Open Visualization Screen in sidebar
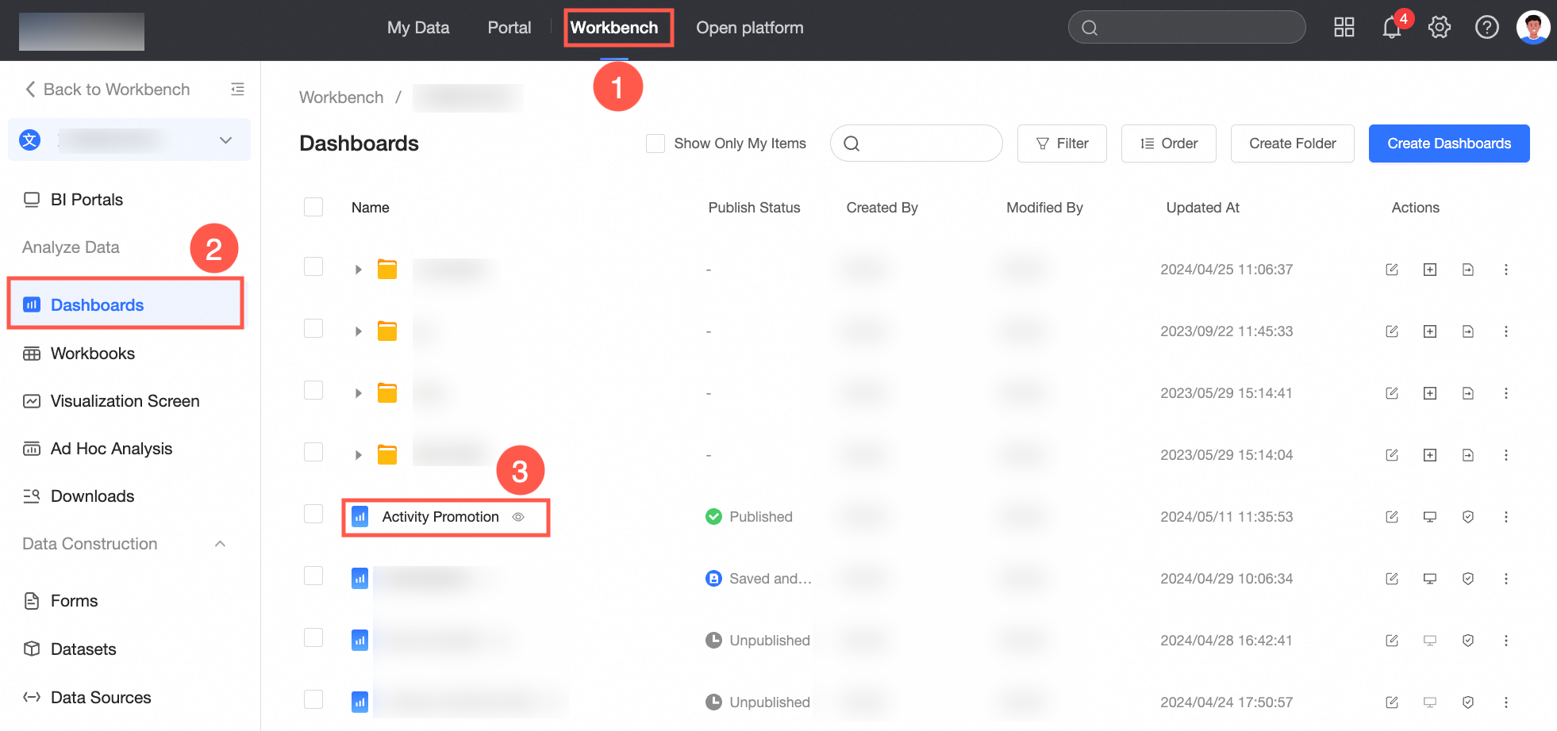 (127, 401)
